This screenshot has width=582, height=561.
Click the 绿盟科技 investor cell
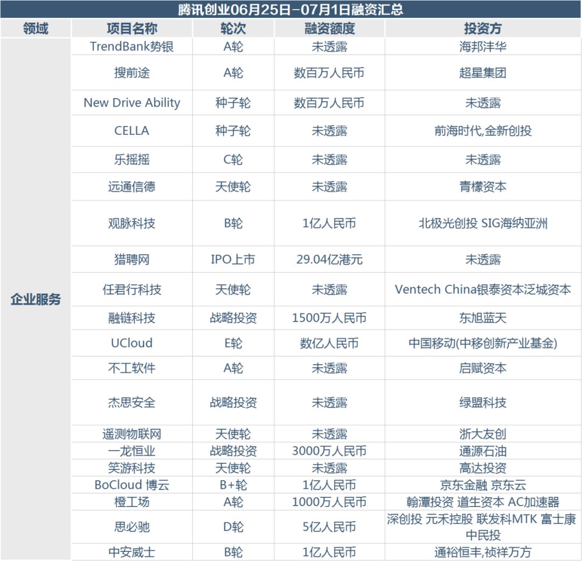483,403
